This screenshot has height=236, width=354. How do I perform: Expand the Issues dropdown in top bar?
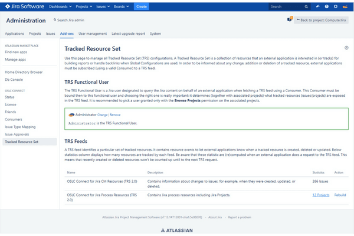pos(103,6)
